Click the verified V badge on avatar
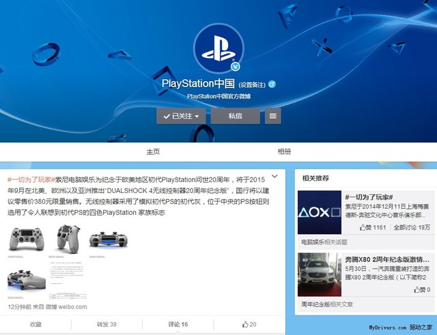 point(236,67)
